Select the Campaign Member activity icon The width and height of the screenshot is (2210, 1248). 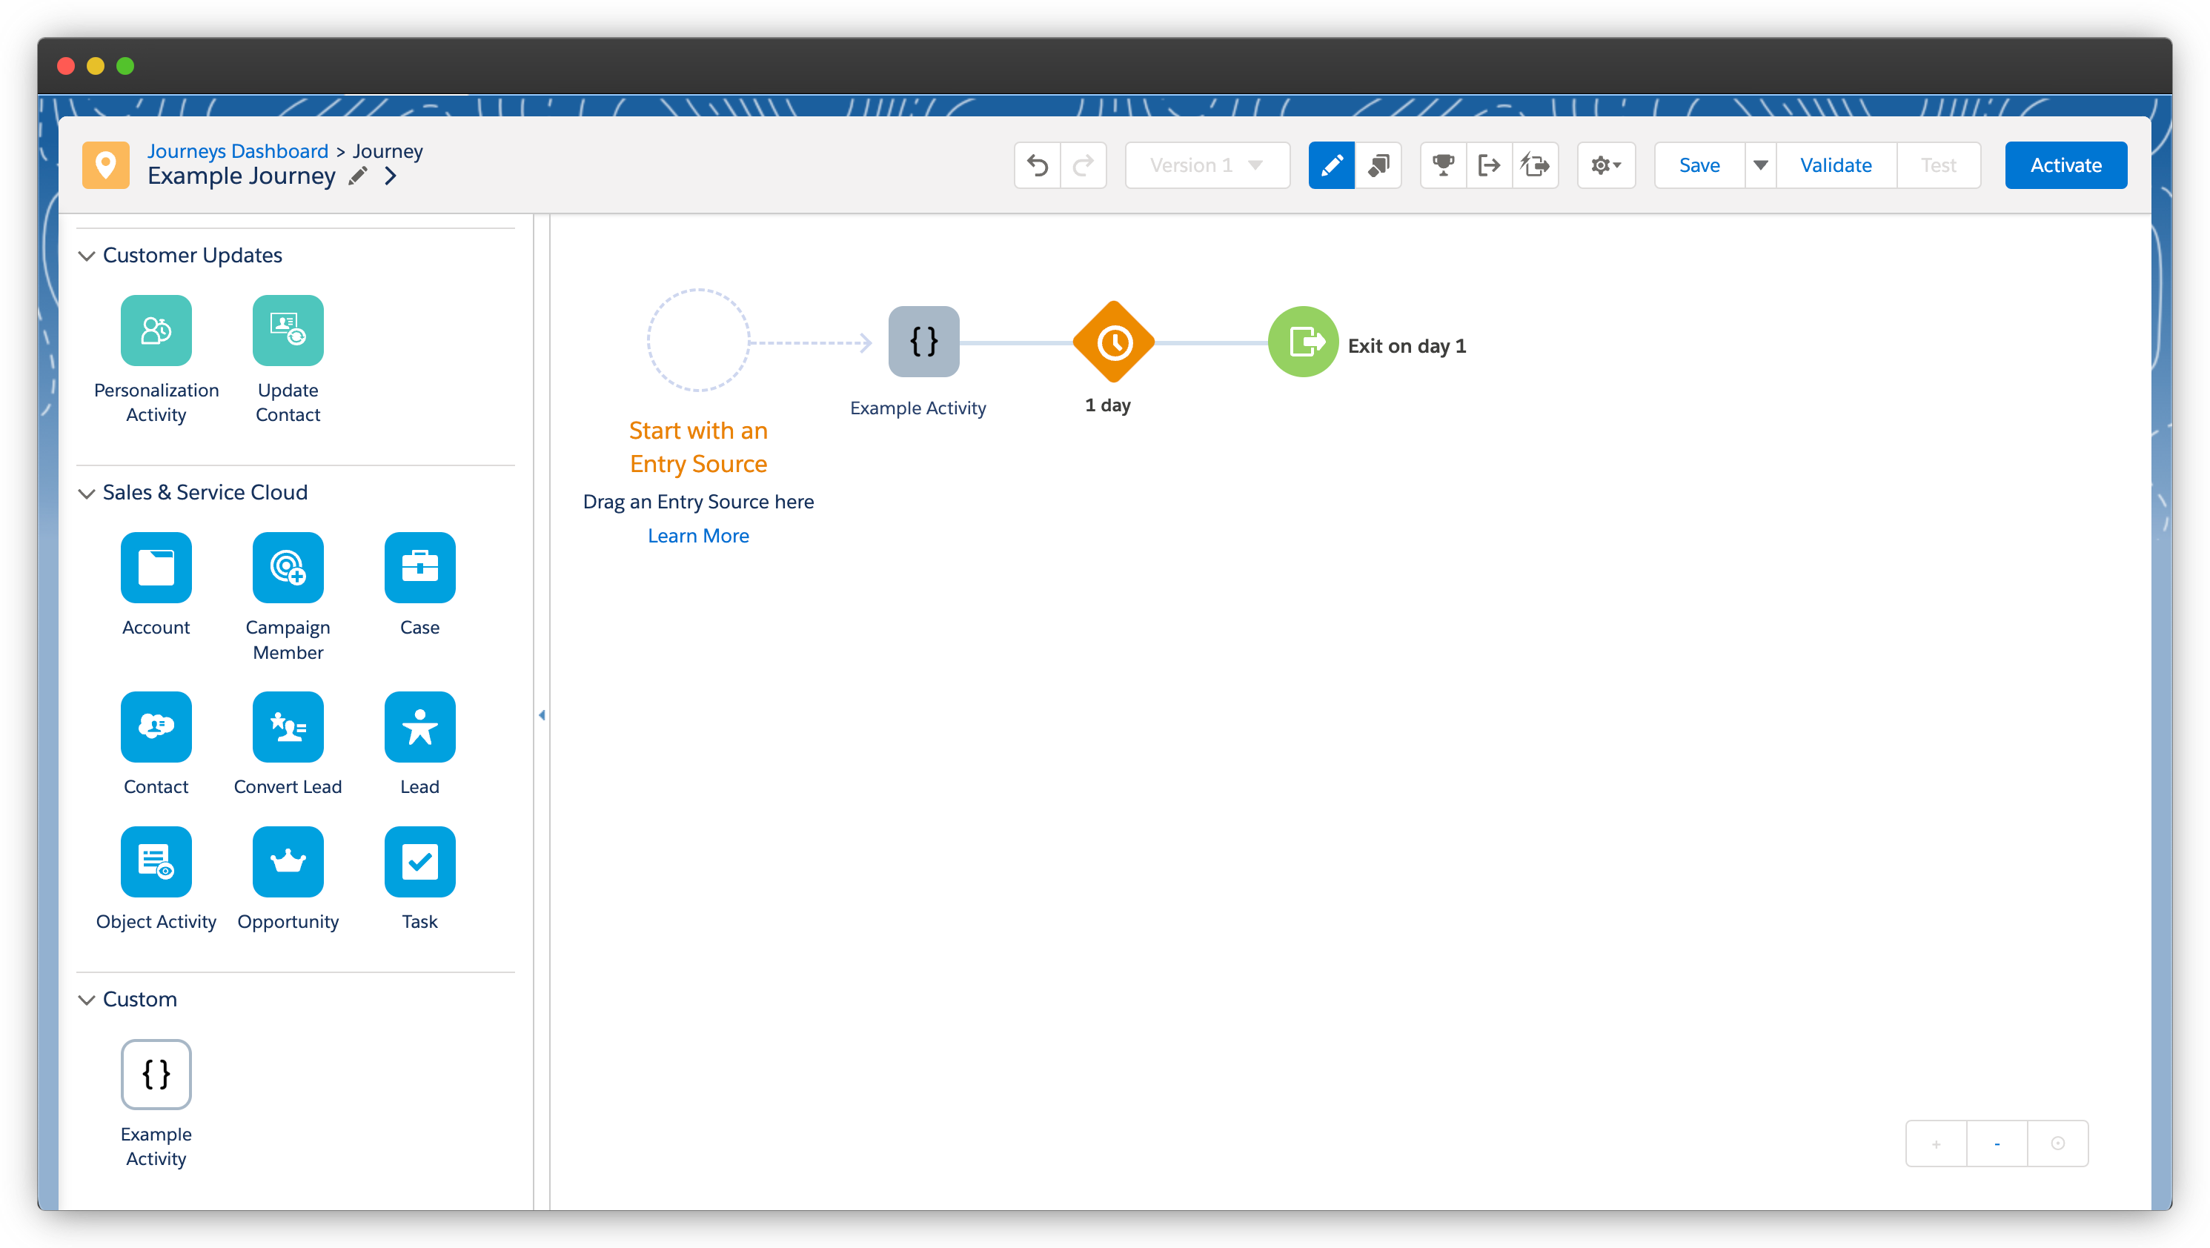coord(288,568)
